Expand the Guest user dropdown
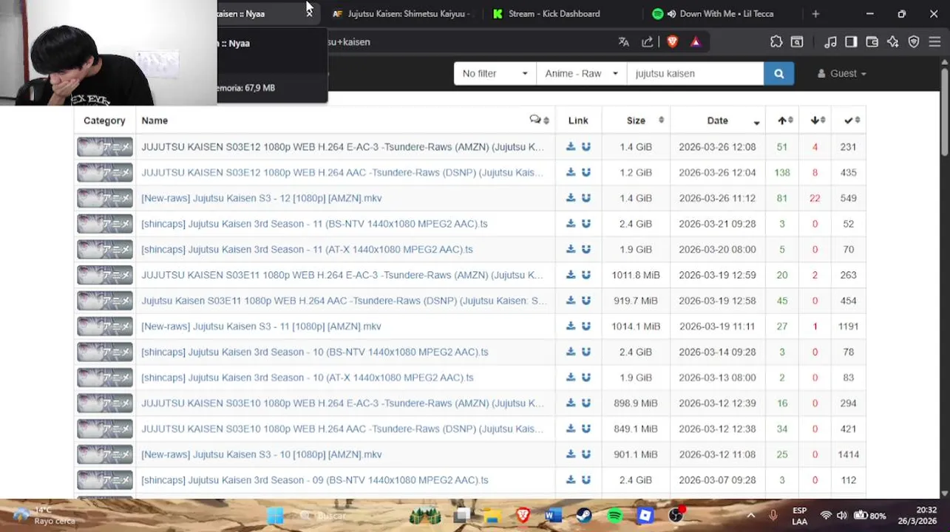Viewport: 950px width, 532px height. coord(842,73)
